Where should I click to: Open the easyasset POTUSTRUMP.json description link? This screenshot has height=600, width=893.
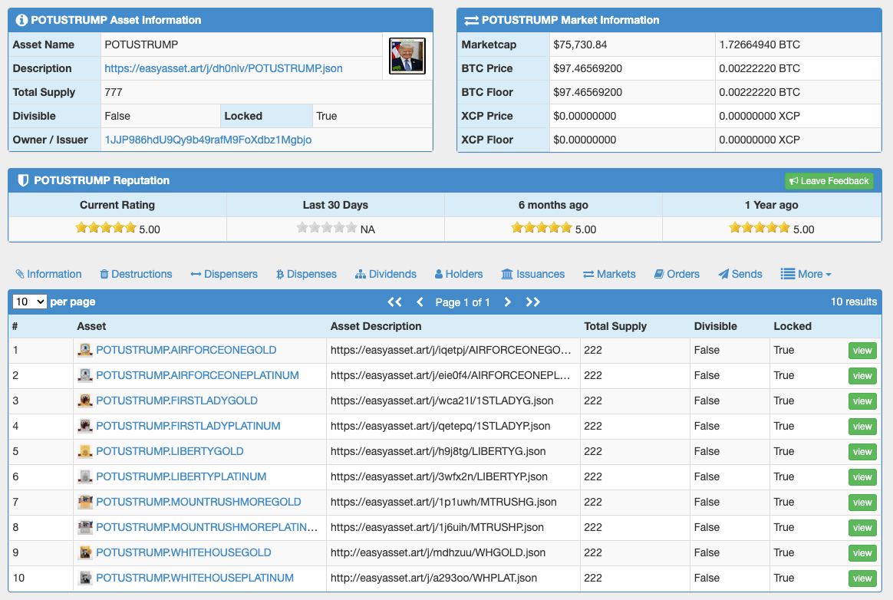click(x=224, y=68)
